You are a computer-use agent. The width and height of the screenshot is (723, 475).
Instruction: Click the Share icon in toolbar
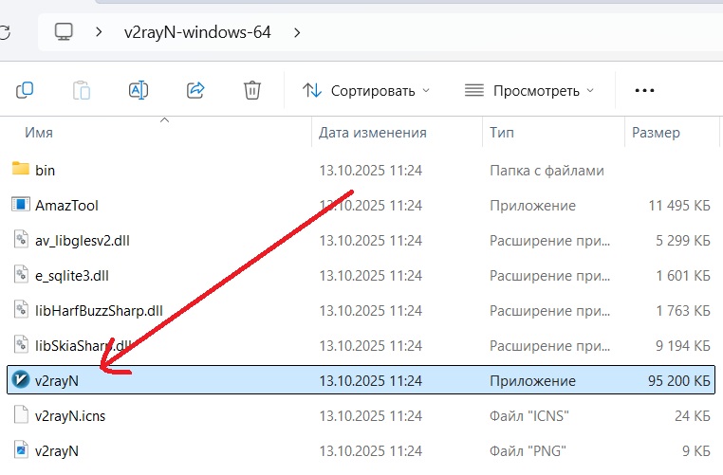195,90
